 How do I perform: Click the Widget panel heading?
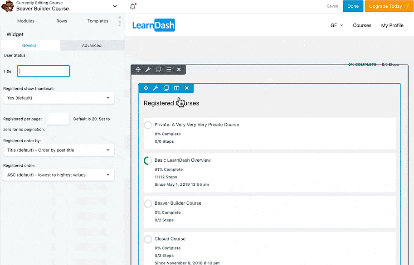click(15, 34)
